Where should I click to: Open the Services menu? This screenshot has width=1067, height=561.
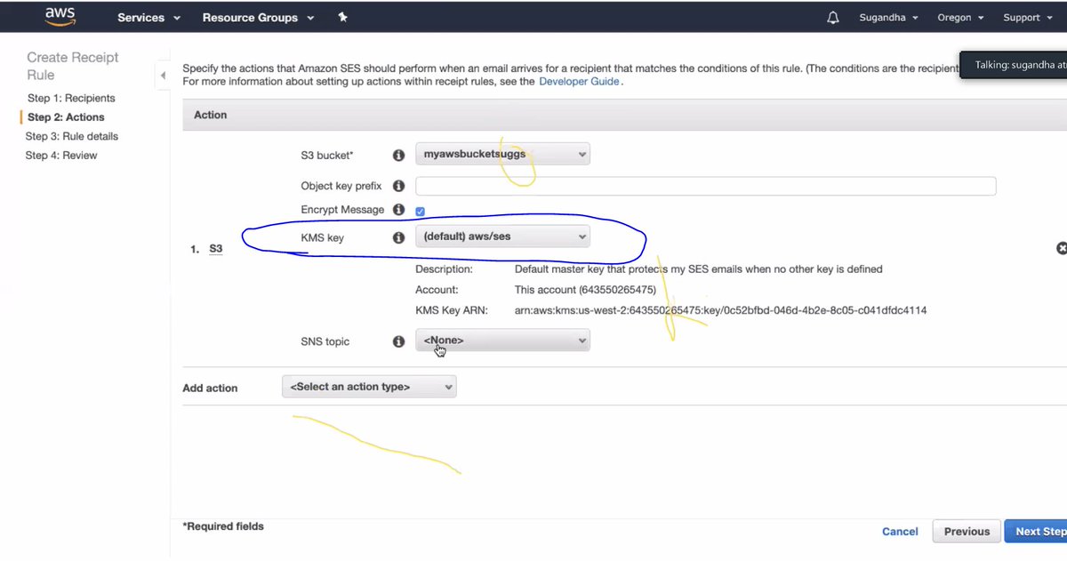click(148, 17)
